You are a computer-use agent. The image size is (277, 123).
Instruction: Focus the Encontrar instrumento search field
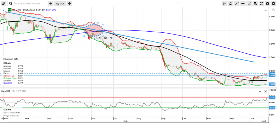(27, 3)
